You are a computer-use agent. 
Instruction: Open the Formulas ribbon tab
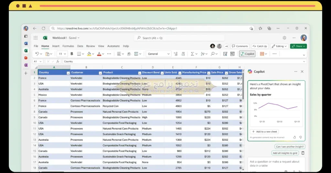click(x=68, y=46)
